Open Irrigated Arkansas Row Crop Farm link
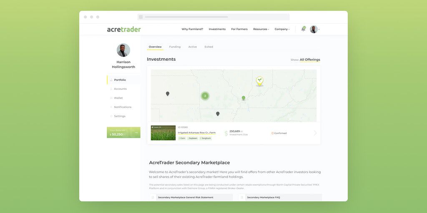Viewport: 427px width, 213px height. click(x=197, y=133)
